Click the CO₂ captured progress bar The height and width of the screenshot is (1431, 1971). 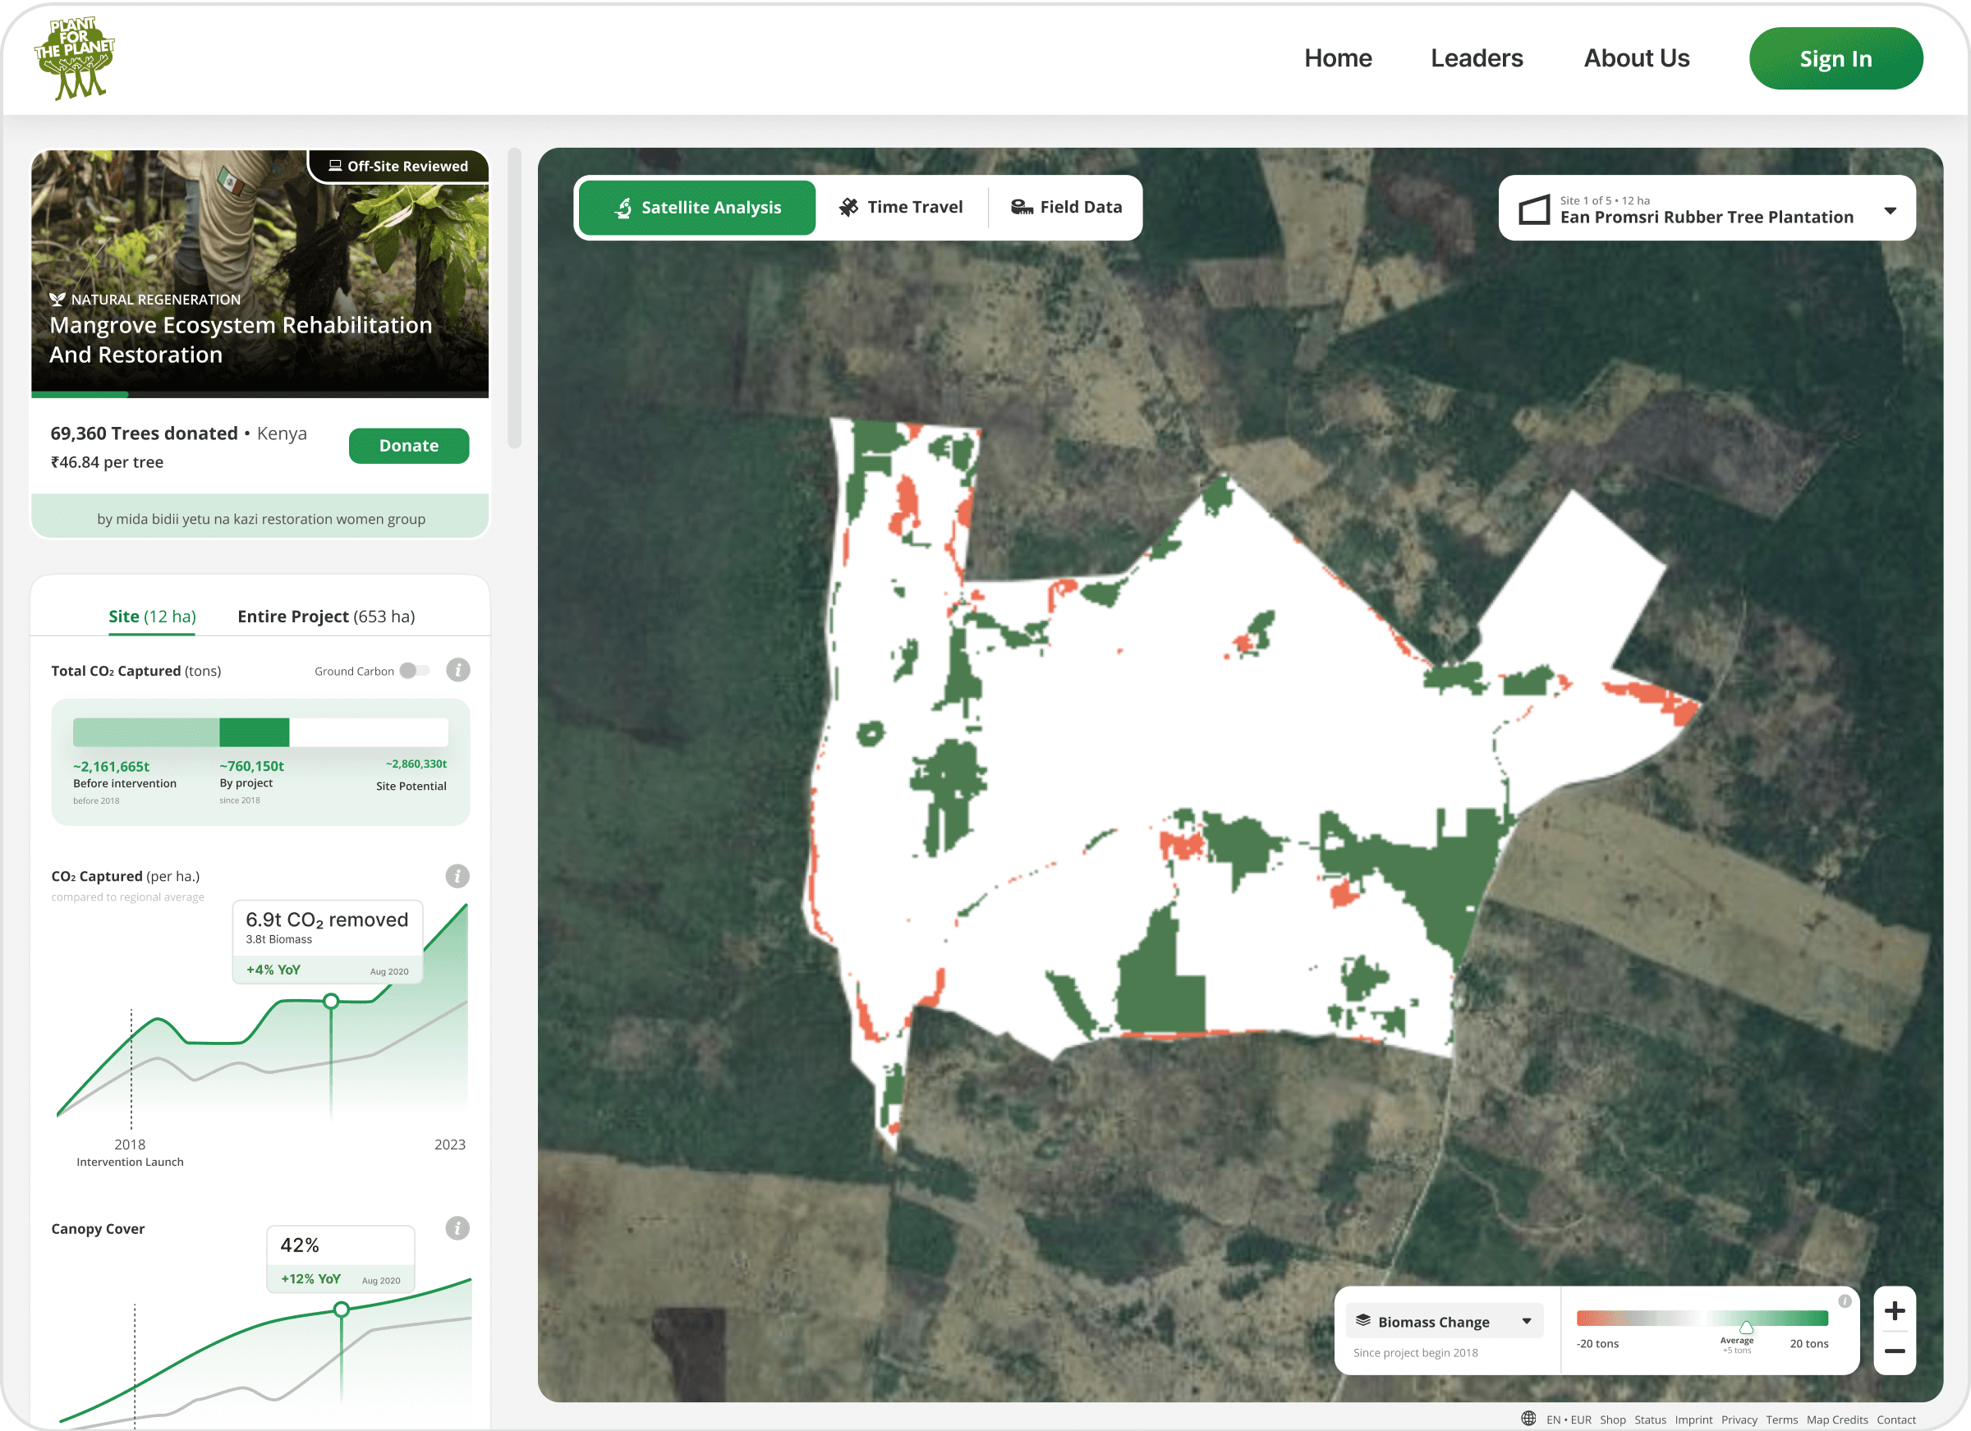[x=260, y=732]
